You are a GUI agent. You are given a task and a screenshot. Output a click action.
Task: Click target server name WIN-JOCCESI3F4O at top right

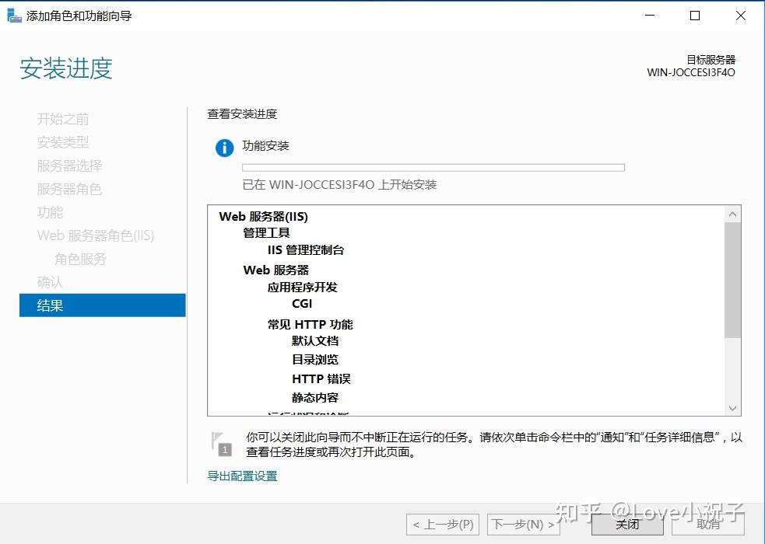691,72
